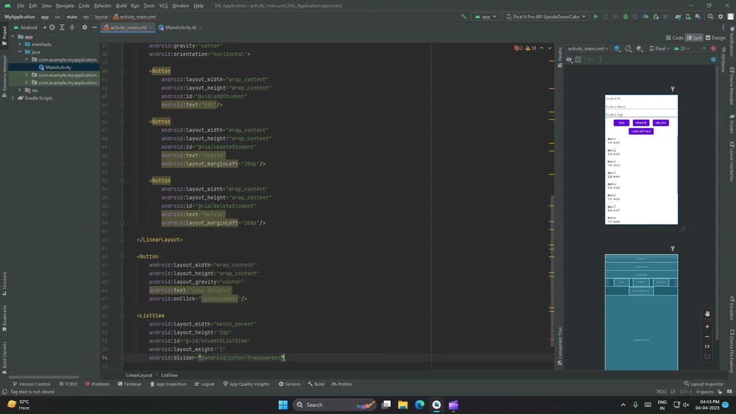Expand the manifests folder
This screenshot has width=736, height=414.
[20, 44]
